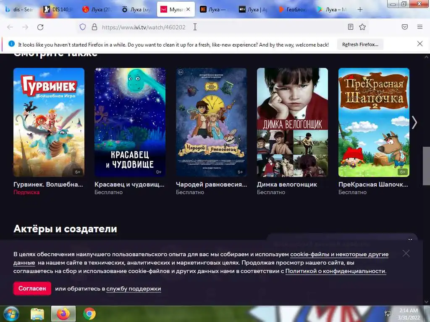
Task: Click the Актёры и создатели heading
Action: (65, 229)
